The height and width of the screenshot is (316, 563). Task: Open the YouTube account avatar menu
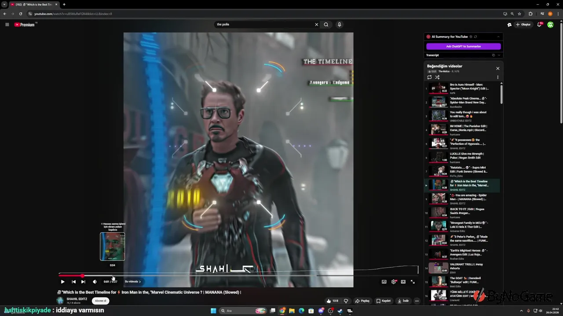[550, 25]
